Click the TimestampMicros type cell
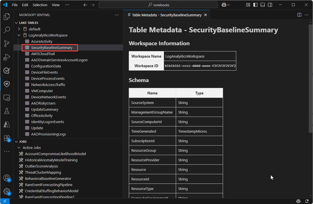This screenshot has height=204, width=313. (x=199, y=131)
